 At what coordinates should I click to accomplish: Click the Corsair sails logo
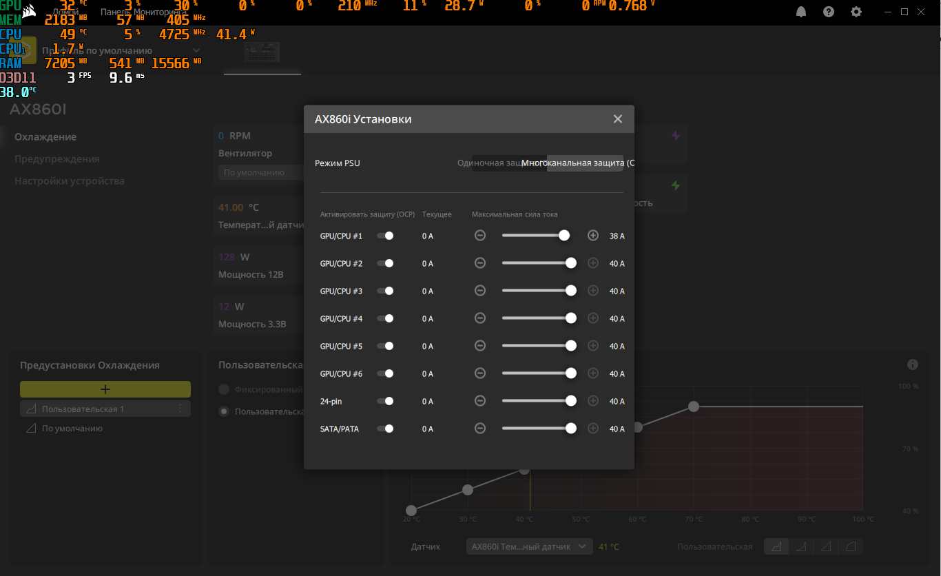(x=30, y=12)
